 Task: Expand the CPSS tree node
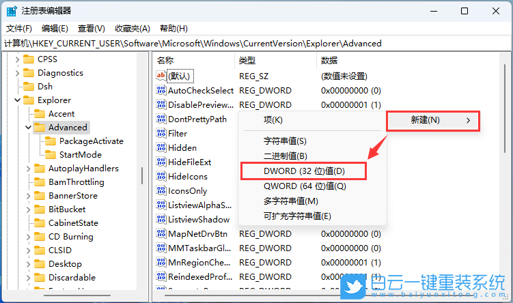point(17,59)
